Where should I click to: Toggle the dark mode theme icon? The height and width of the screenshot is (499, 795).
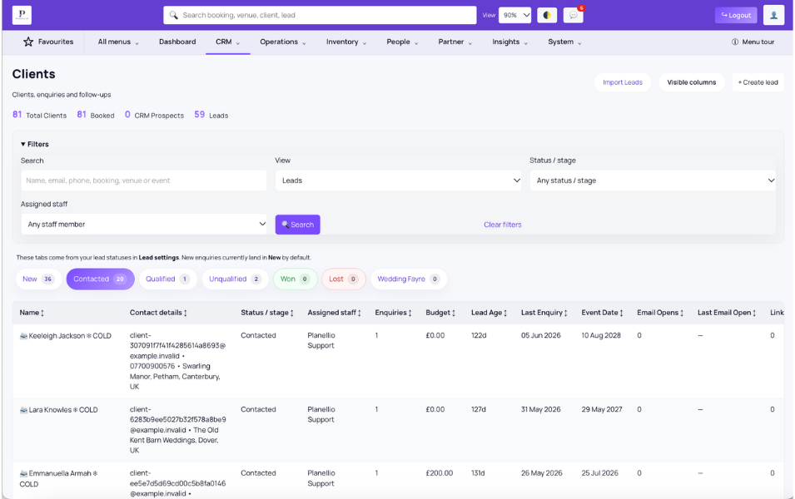(x=547, y=15)
